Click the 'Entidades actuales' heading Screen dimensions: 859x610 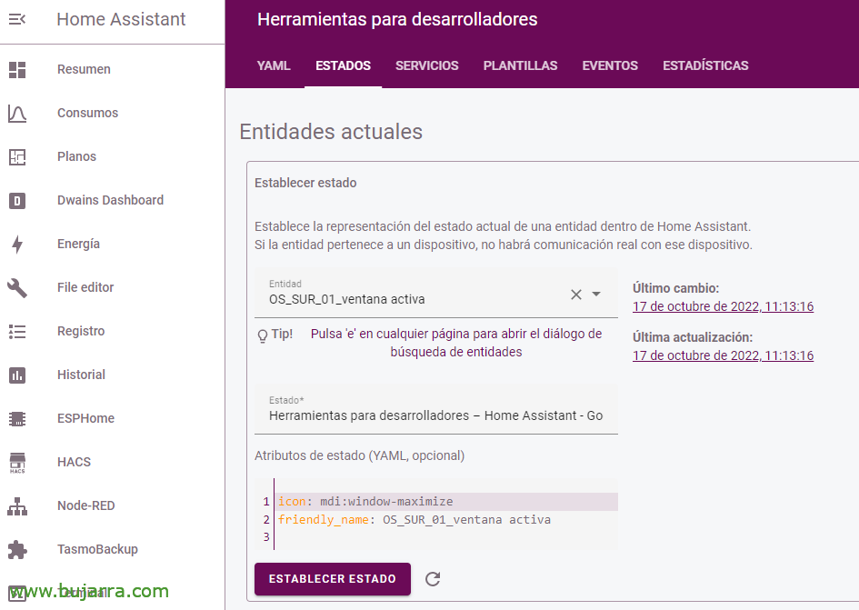(331, 132)
